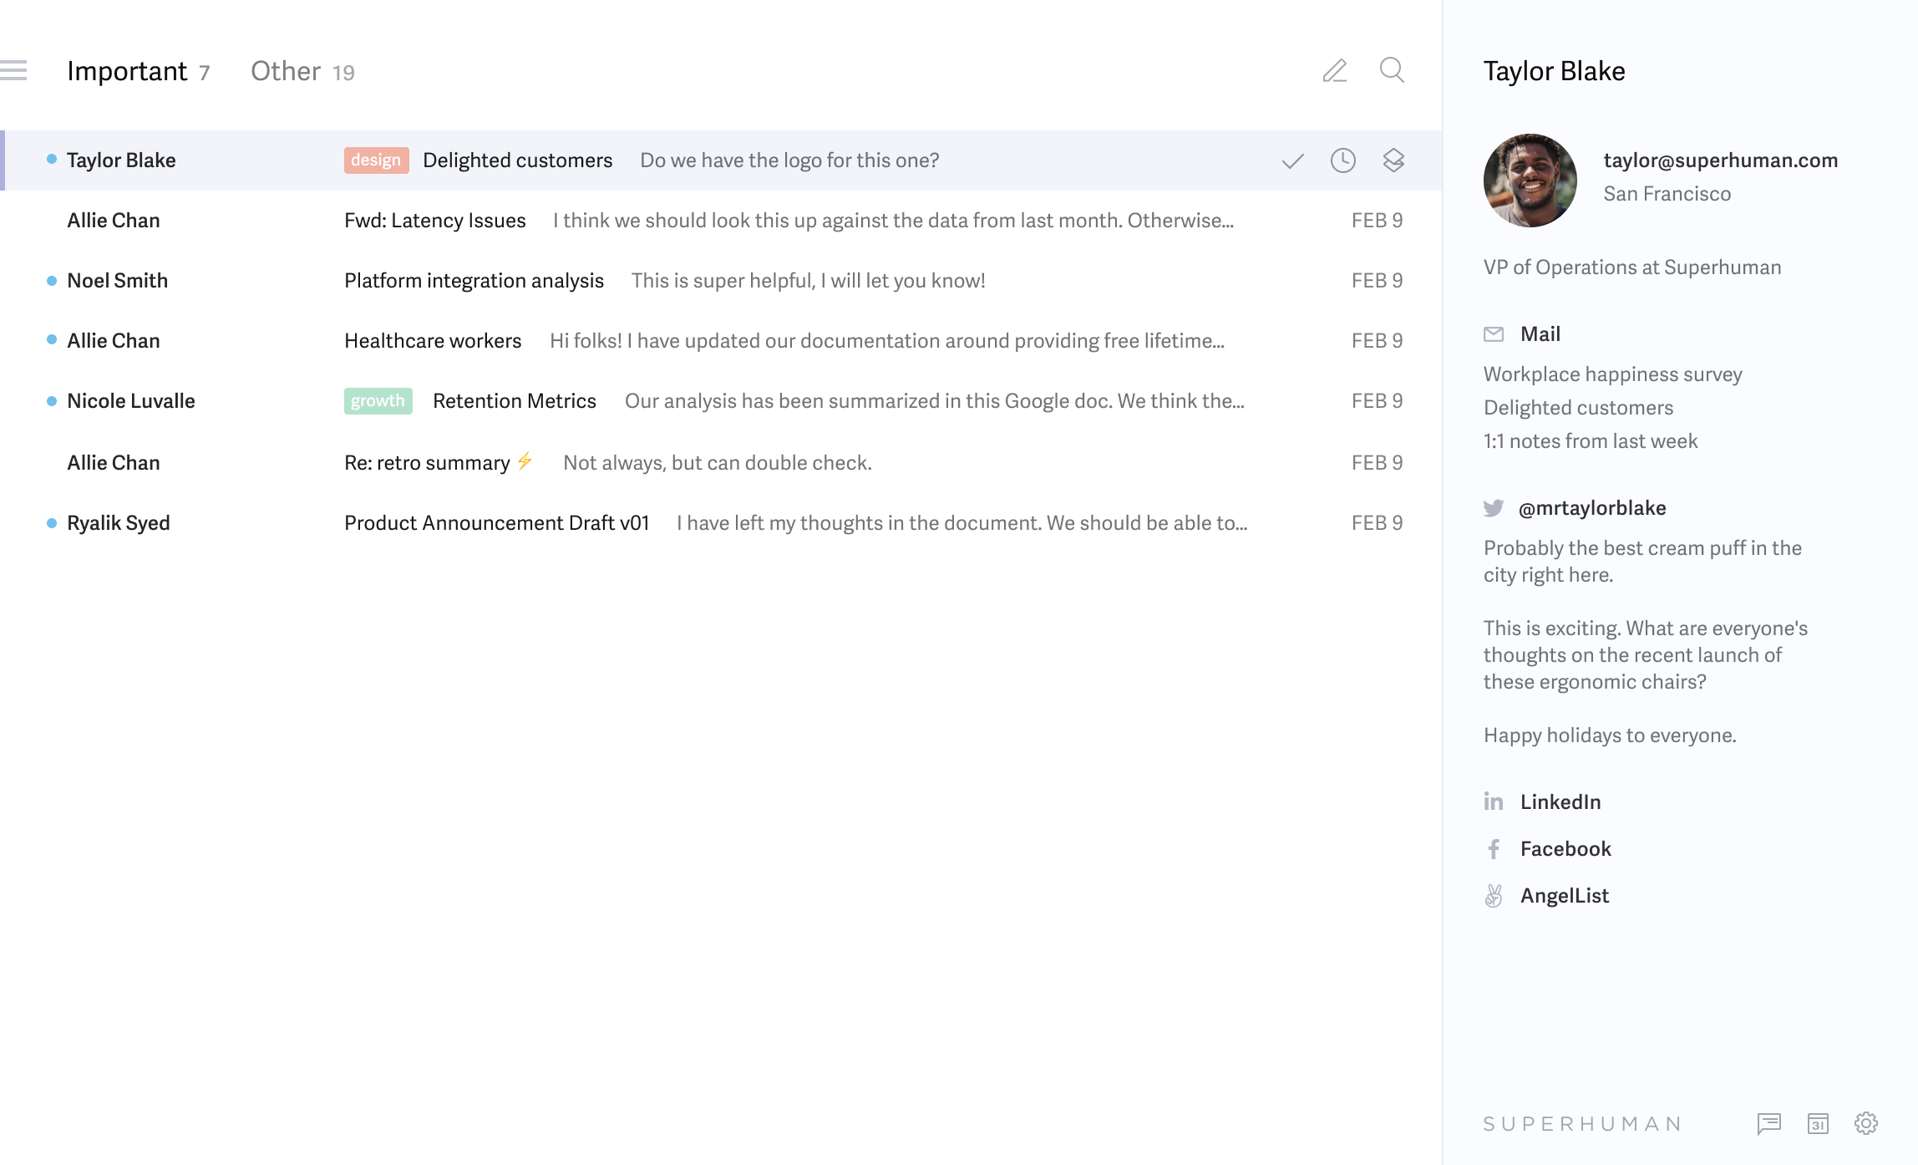Open the Mail section icon in contact panel
The width and height of the screenshot is (1918, 1165).
(1493, 333)
